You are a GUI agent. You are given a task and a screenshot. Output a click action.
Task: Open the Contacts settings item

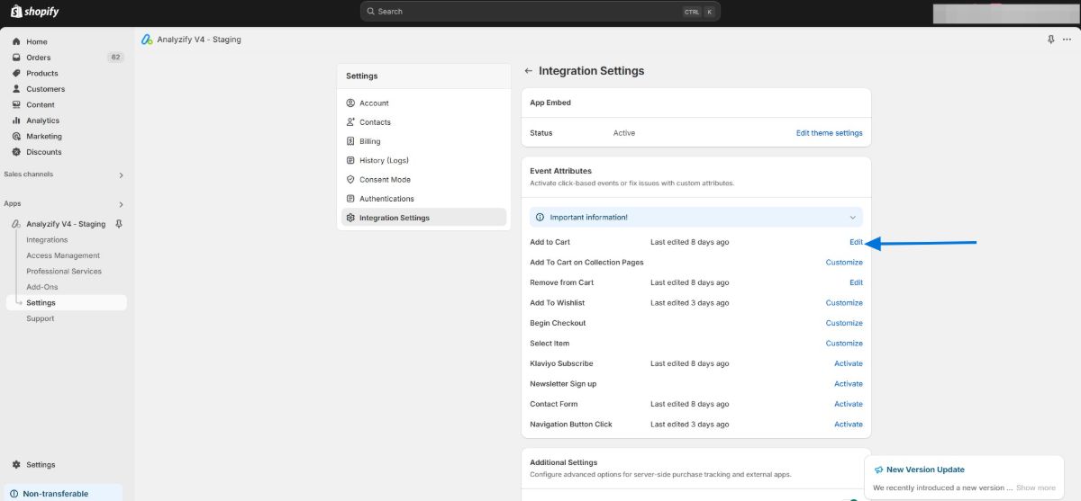click(x=423, y=122)
